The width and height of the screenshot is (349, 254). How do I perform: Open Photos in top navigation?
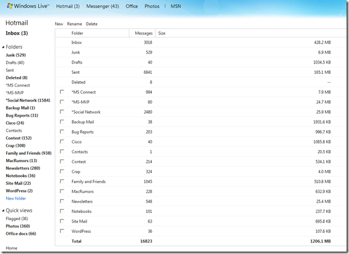pos(152,6)
